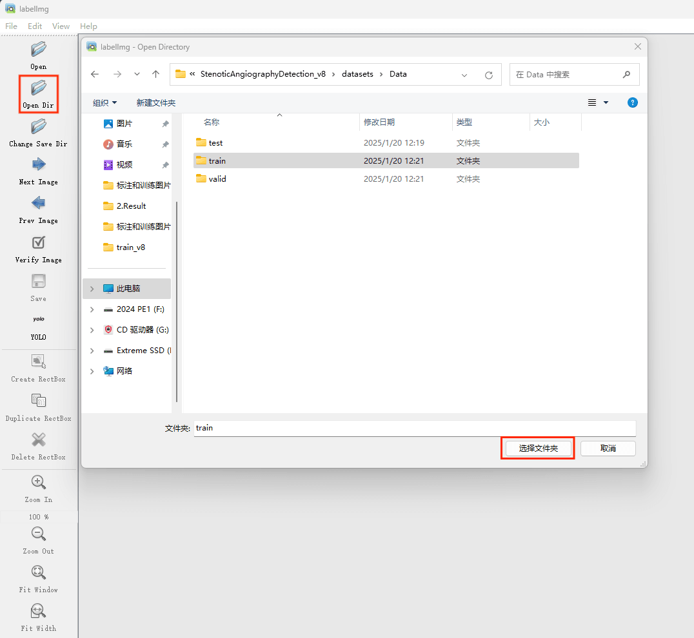Click the Open Dir folder icon
The width and height of the screenshot is (694, 638).
(x=39, y=88)
